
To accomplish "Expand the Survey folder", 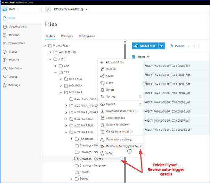I will click(71, 179).
